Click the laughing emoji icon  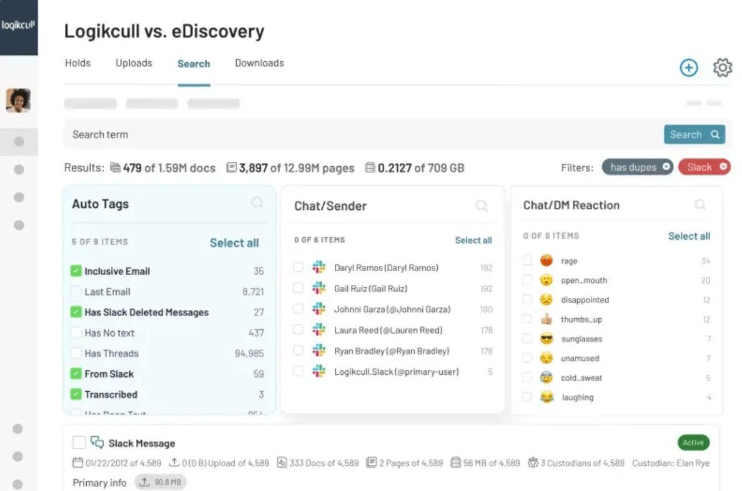[x=547, y=397]
